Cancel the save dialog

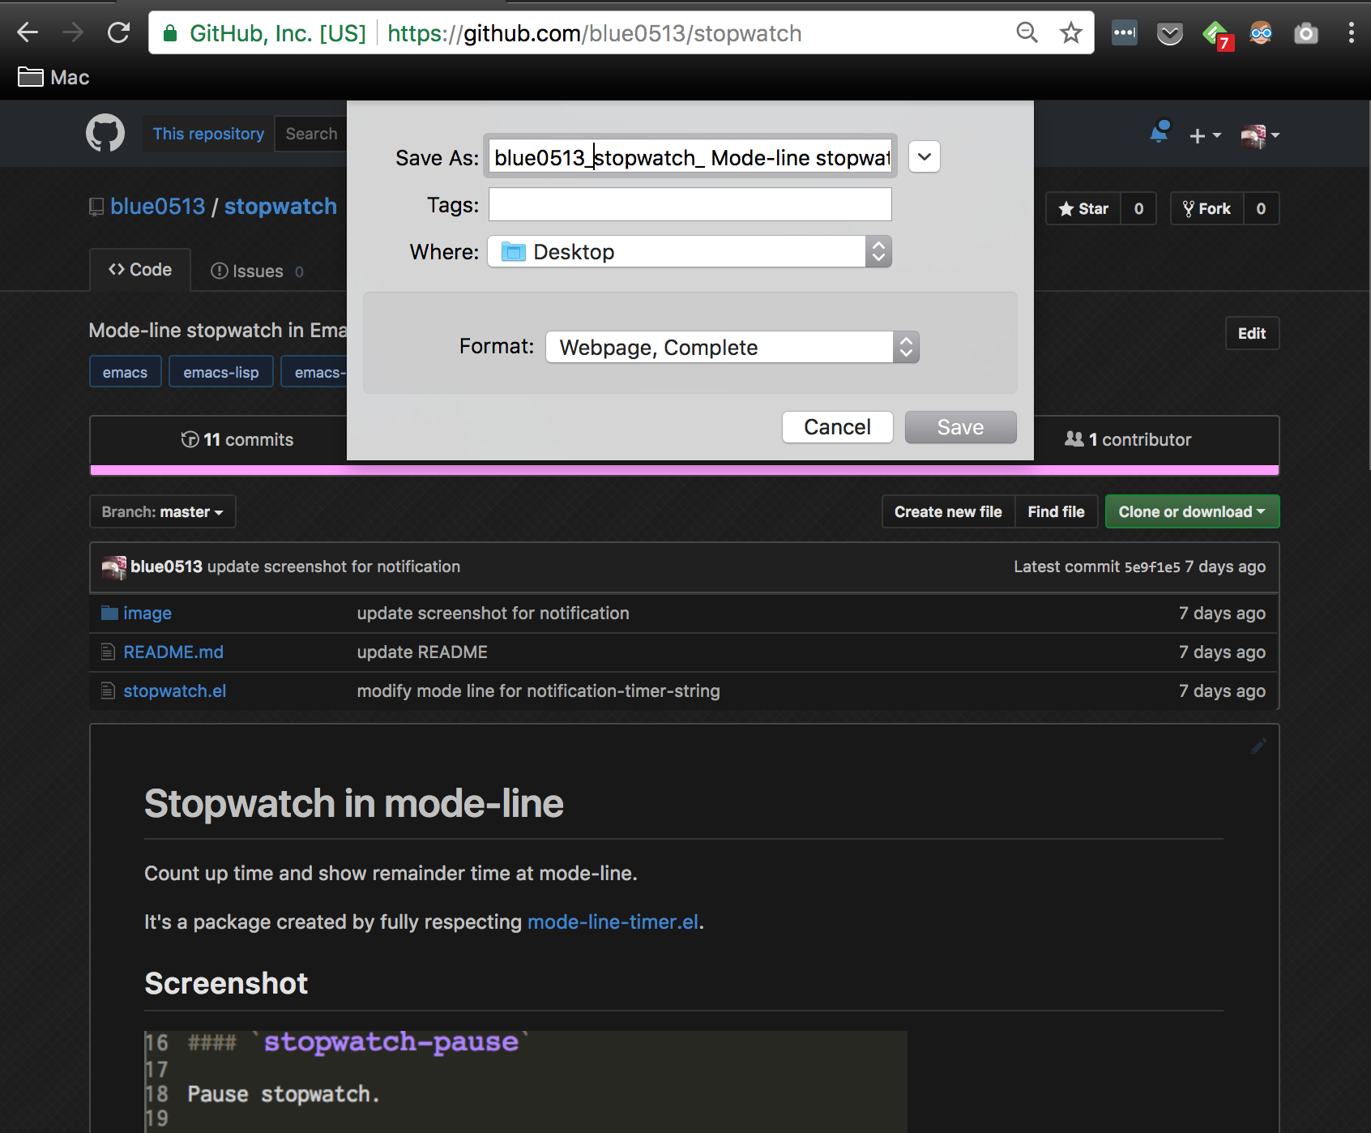tap(837, 427)
